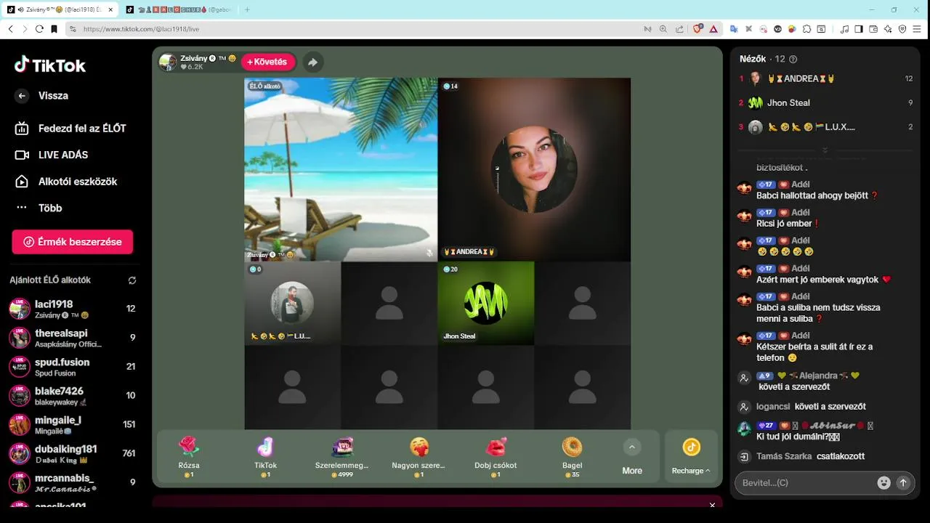The width and height of the screenshot is (930, 523).
Task: Select the L.U... guest tile with man photo
Action: tap(292, 303)
